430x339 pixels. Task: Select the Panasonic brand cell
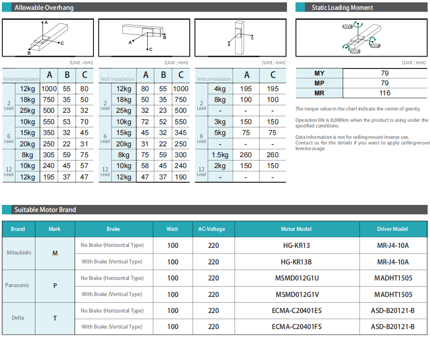(x=17, y=285)
